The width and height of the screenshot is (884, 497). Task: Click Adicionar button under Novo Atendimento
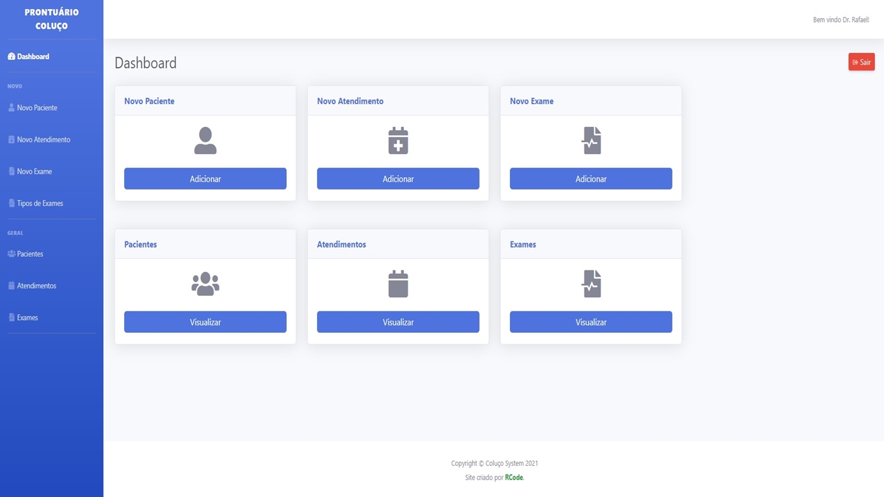click(x=398, y=179)
